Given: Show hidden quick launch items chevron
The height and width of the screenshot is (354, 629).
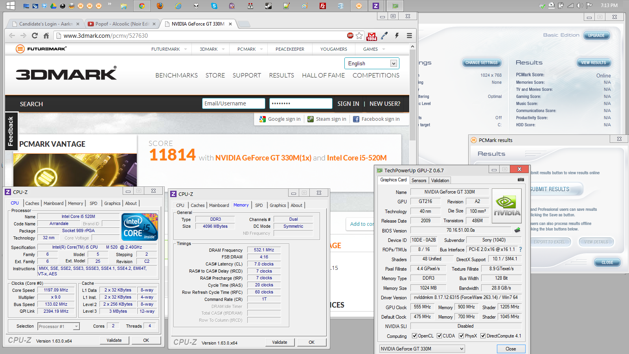Looking at the screenshot, I should 109,4.
